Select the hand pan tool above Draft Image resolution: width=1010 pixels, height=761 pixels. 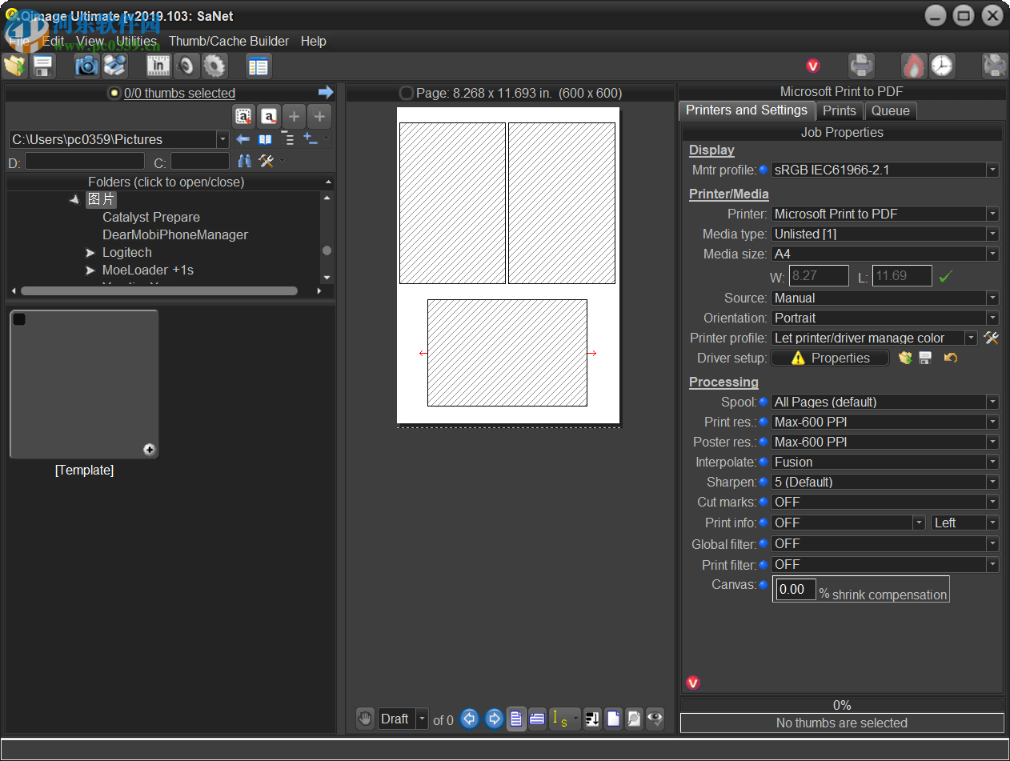click(x=365, y=718)
